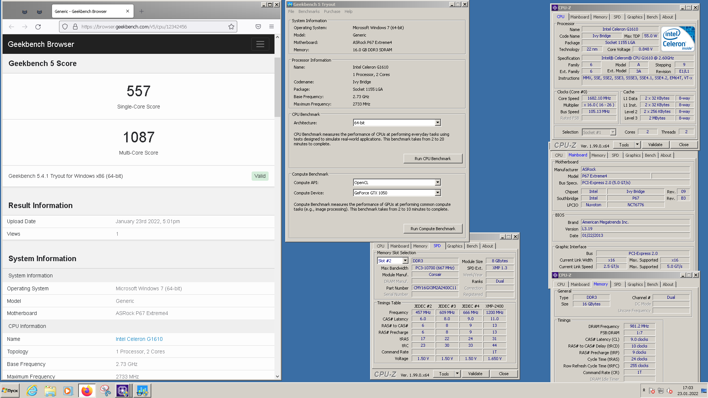This screenshot has width=708, height=398.
Task: Open the Firefox application menu
Action: tap(272, 27)
